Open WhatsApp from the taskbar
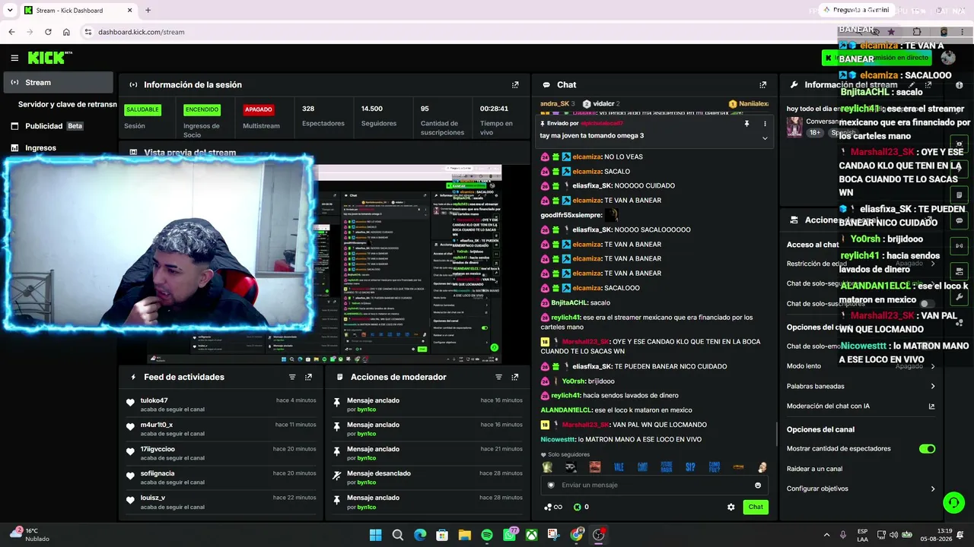This screenshot has width=974, height=547. coord(509,535)
